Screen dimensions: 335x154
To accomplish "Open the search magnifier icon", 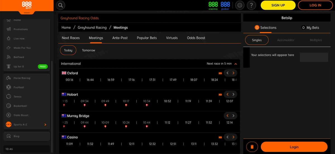I will [x=61, y=5].
